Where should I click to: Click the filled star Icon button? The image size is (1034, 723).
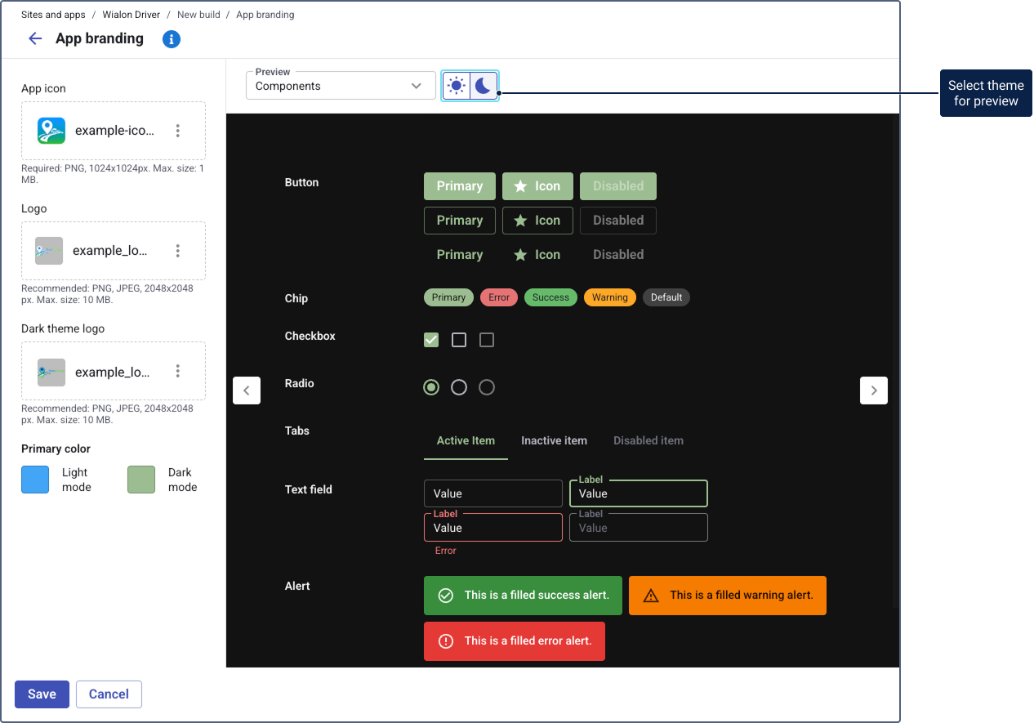[537, 186]
